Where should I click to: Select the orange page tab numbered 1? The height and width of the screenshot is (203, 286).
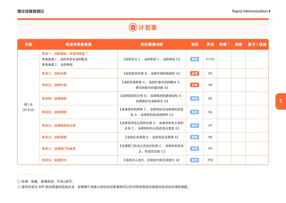tap(281, 101)
